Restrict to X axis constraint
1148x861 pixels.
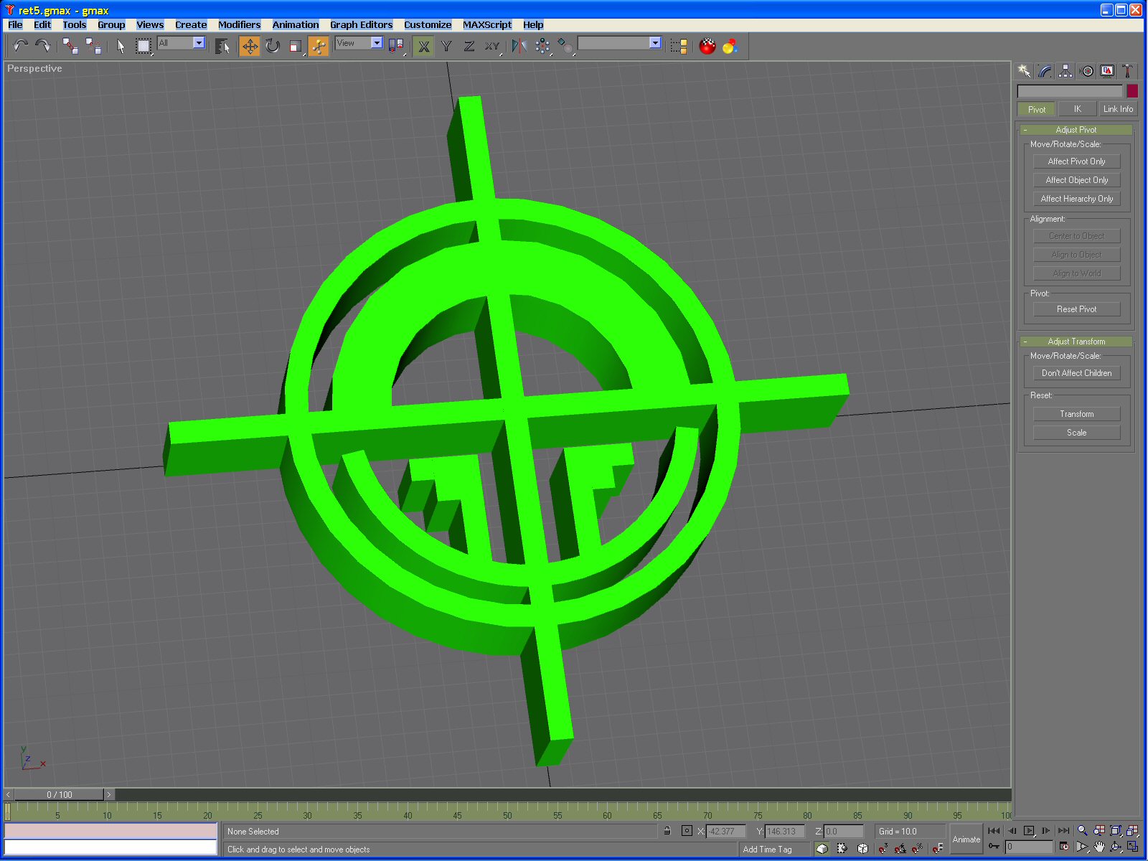[x=424, y=47]
